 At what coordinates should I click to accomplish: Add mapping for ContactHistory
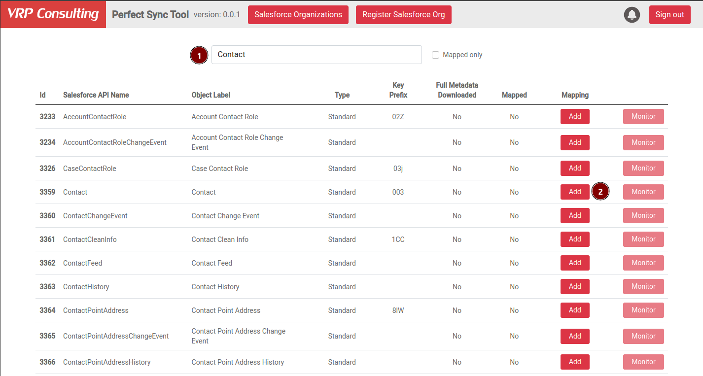[575, 286]
